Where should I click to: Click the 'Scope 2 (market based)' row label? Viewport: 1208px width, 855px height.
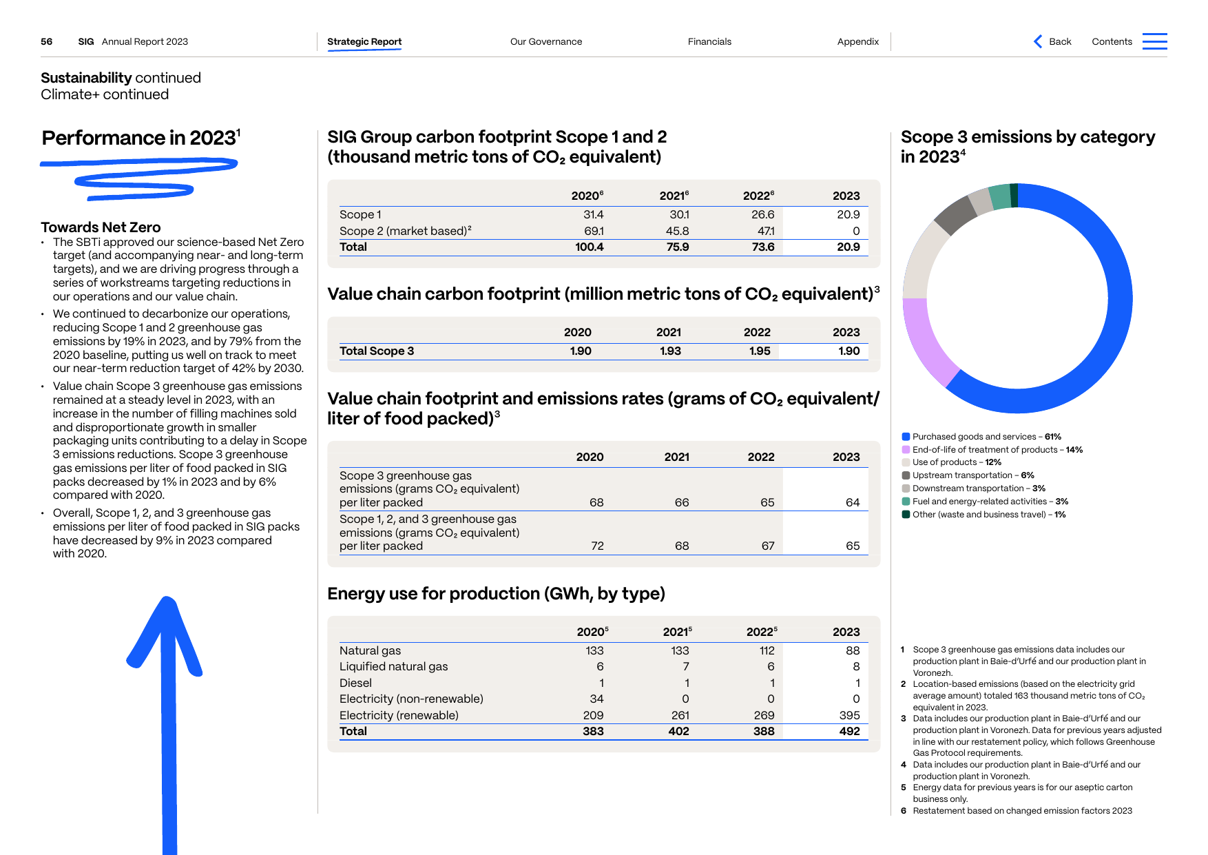(x=405, y=231)
